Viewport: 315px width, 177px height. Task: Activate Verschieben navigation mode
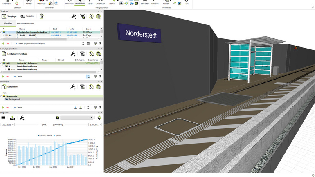(x=80, y=2)
